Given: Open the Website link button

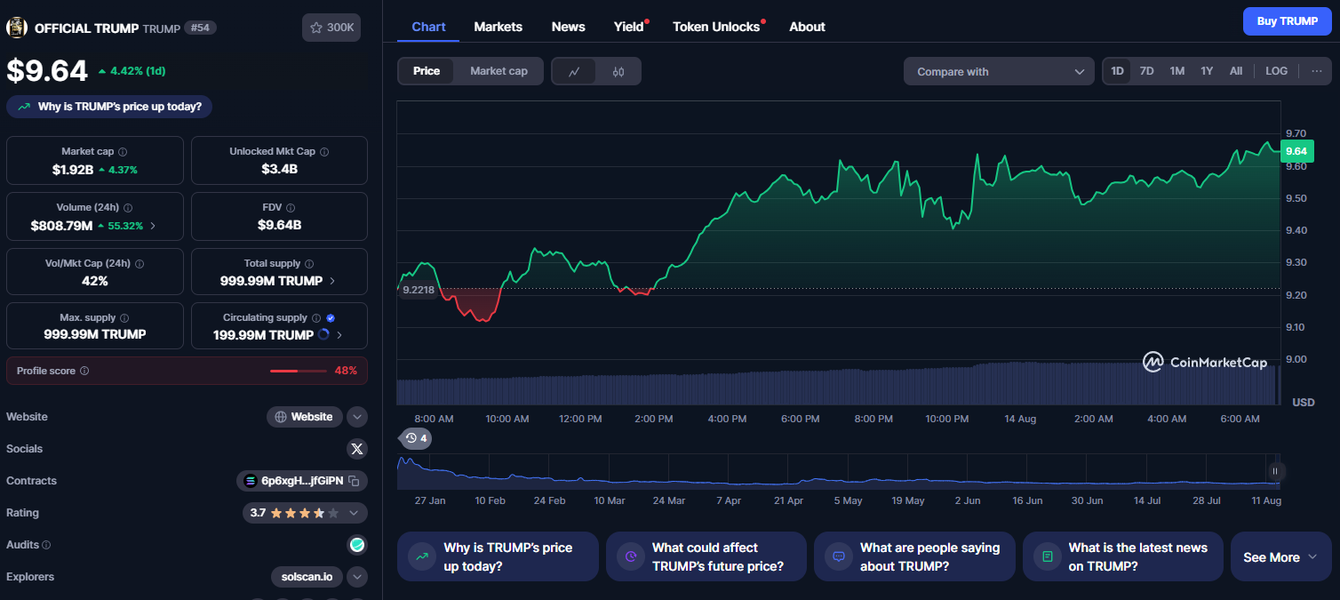Looking at the screenshot, I should (x=305, y=417).
